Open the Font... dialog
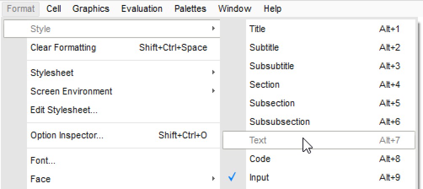 (43, 161)
